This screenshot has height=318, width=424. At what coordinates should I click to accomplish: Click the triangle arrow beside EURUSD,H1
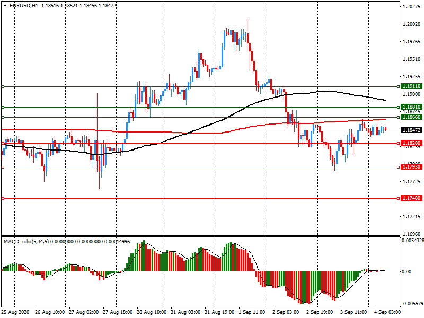click(5, 5)
